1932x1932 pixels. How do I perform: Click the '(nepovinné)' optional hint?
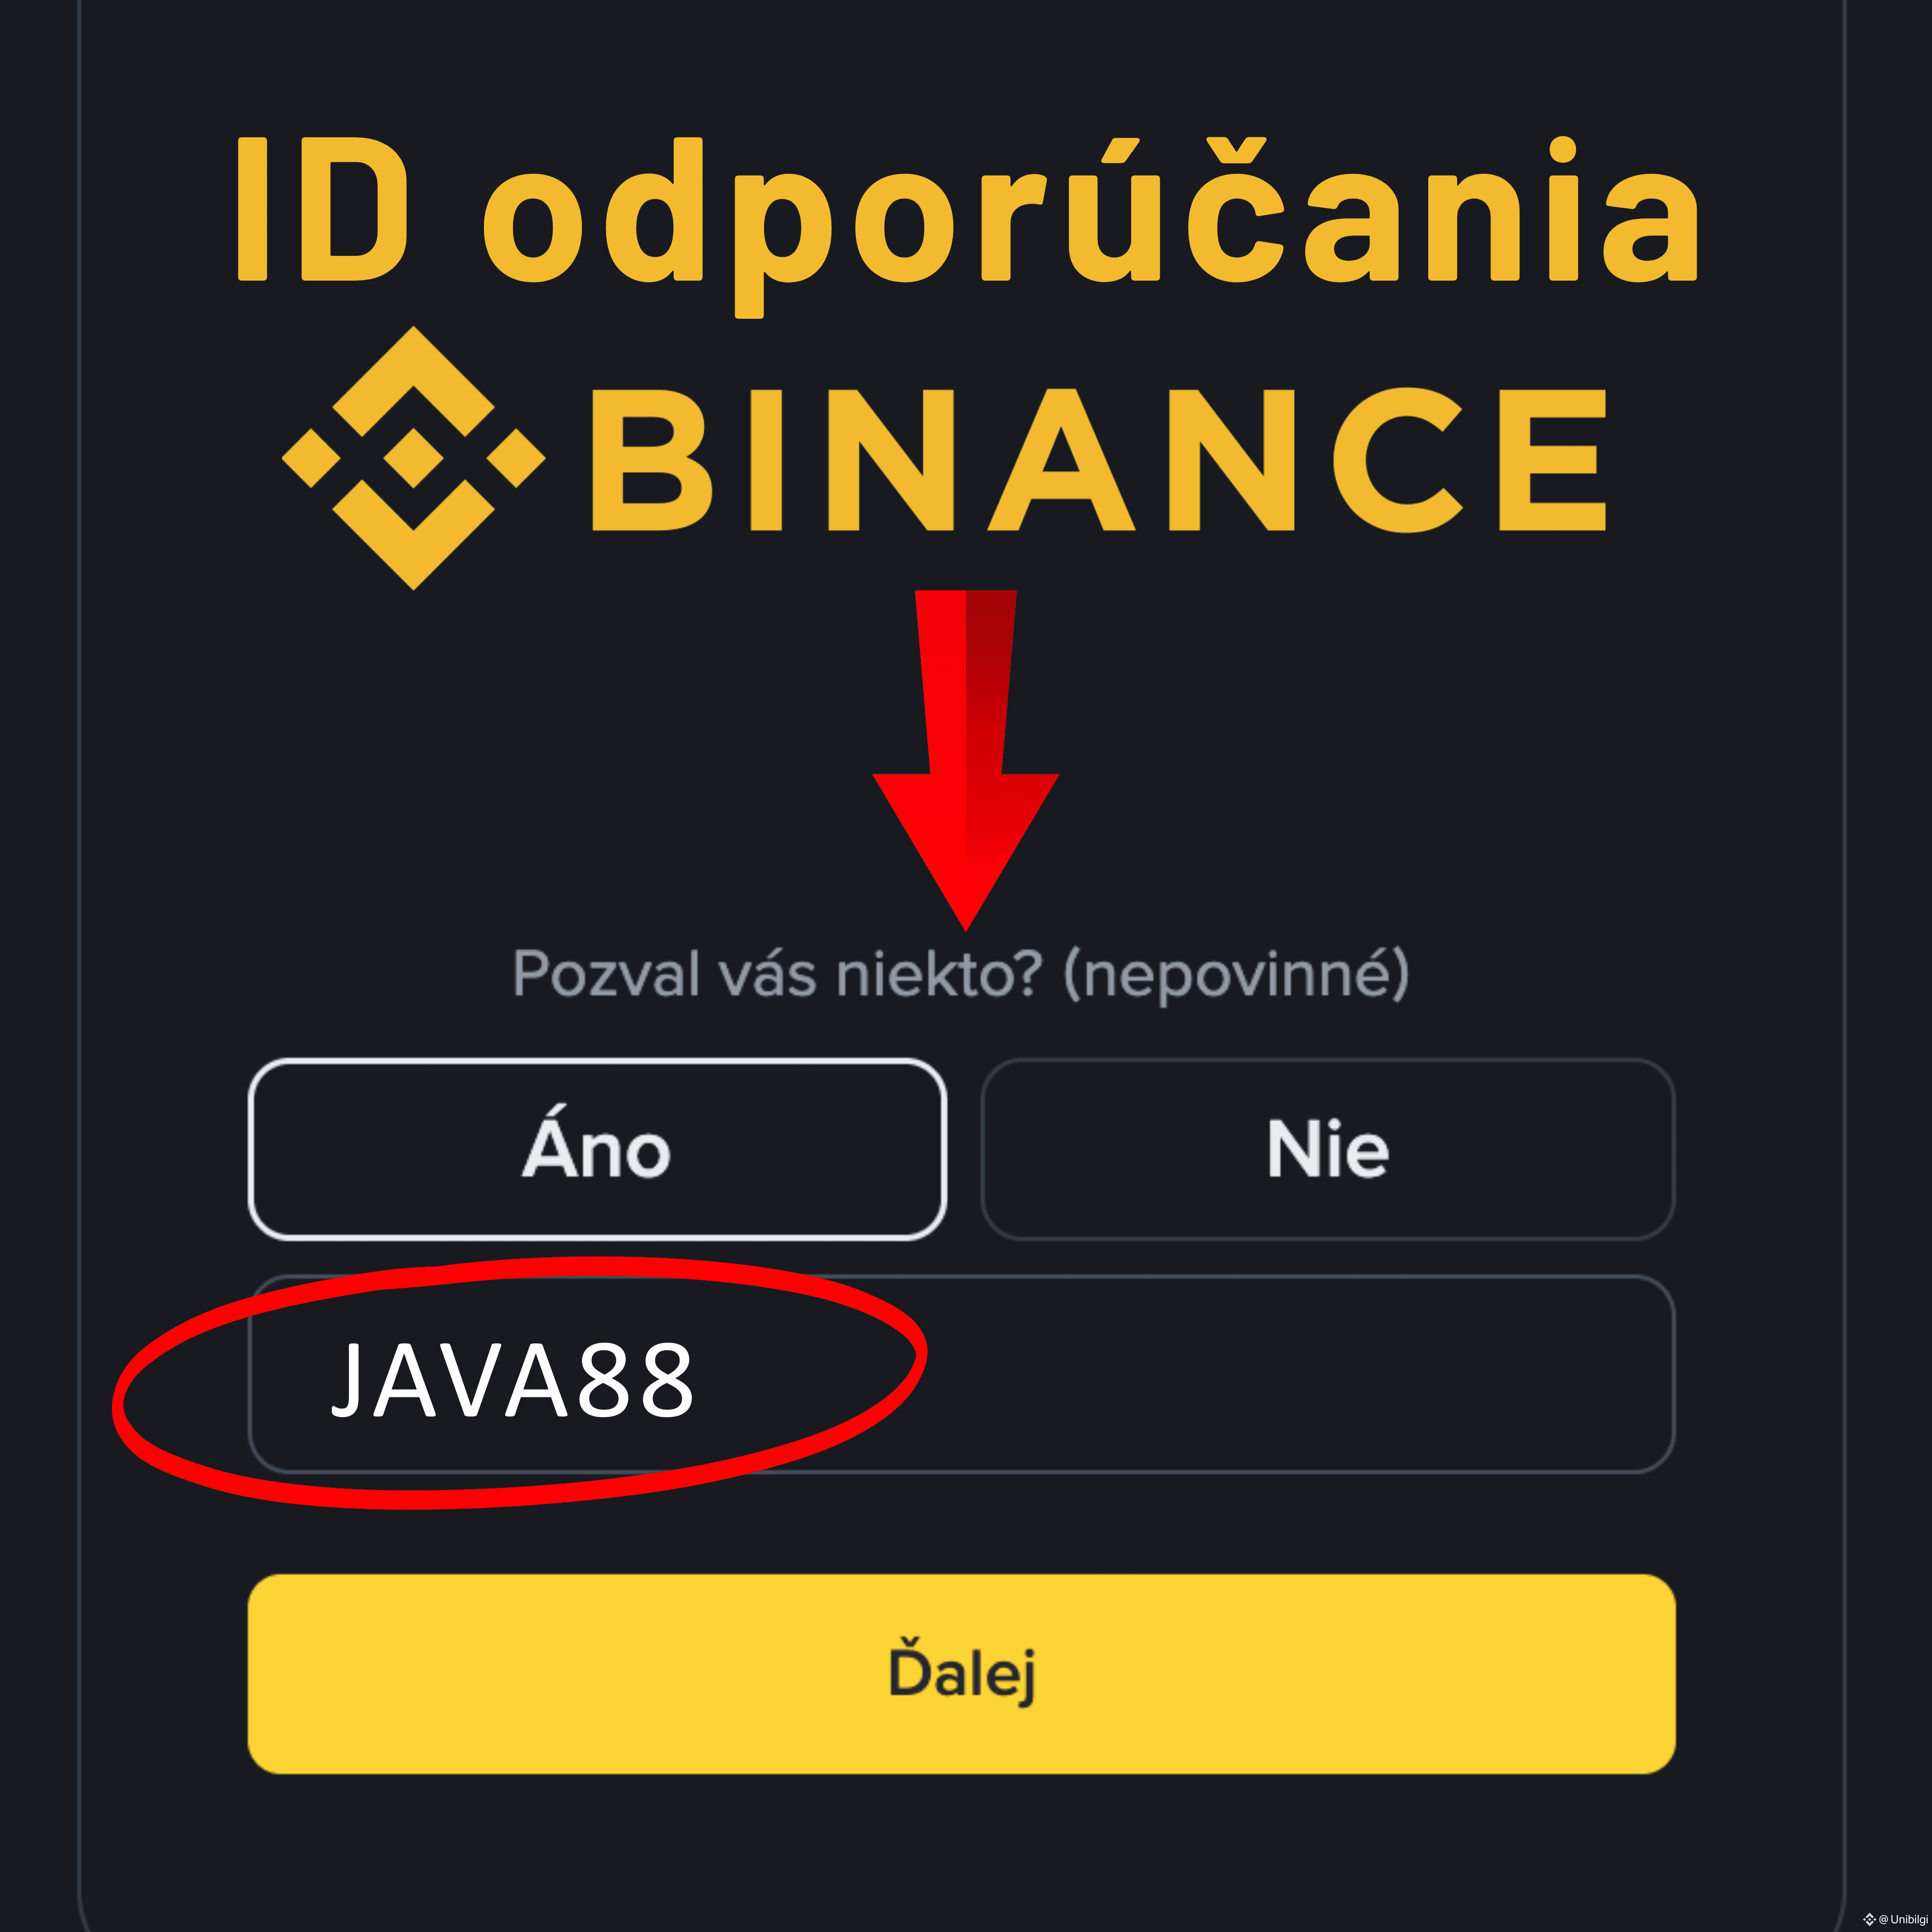[x=1237, y=975]
